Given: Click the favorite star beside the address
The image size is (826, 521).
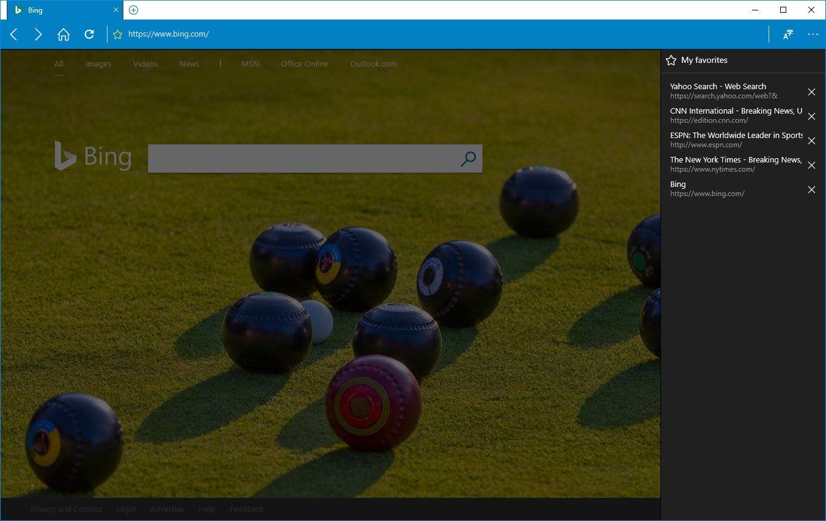Looking at the screenshot, I should tap(118, 34).
